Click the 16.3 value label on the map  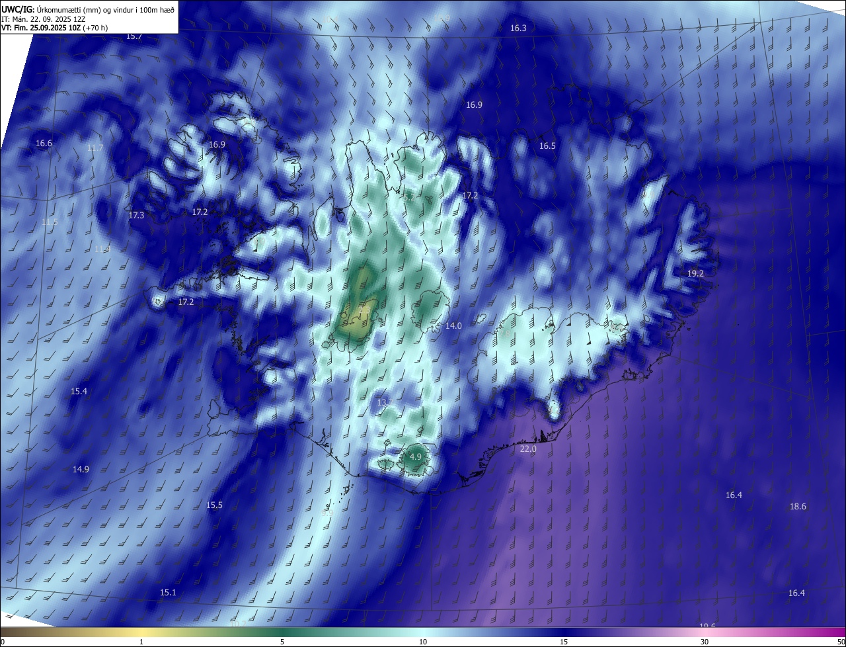click(x=518, y=28)
